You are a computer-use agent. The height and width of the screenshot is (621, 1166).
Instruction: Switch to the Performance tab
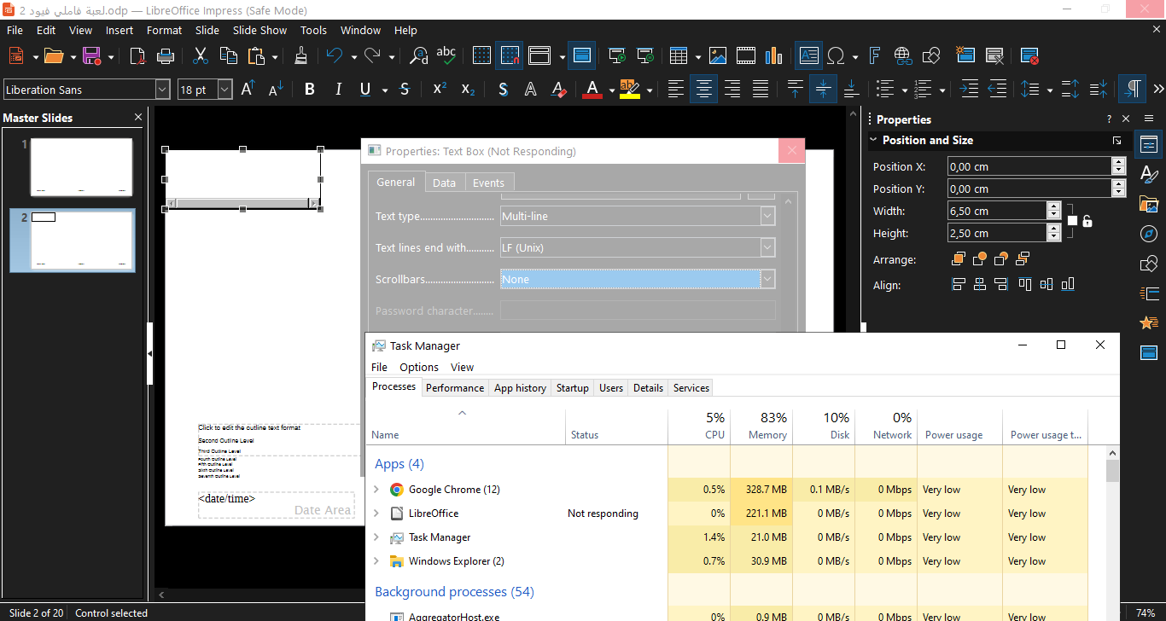pyautogui.click(x=455, y=387)
